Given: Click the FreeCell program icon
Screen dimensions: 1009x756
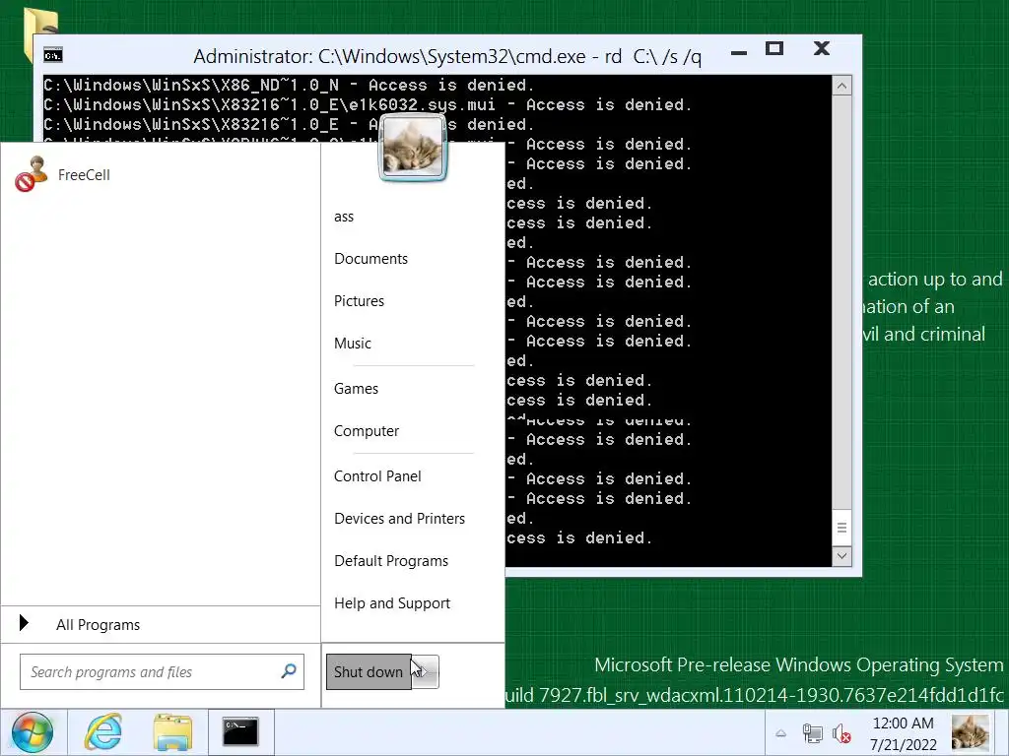Looking at the screenshot, I should [31, 174].
